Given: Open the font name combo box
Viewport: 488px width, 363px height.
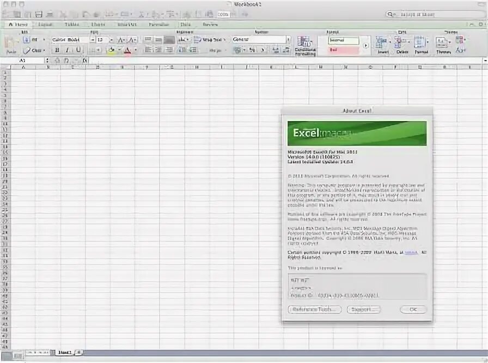Looking at the screenshot, I should click(x=70, y=40).
